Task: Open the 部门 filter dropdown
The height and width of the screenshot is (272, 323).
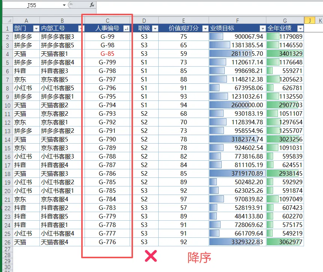Action: (36, 28)
